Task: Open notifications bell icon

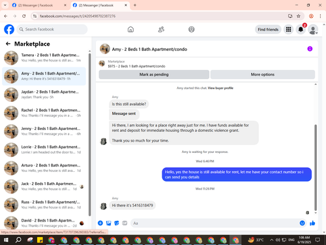Action: [x=301, y=29]
